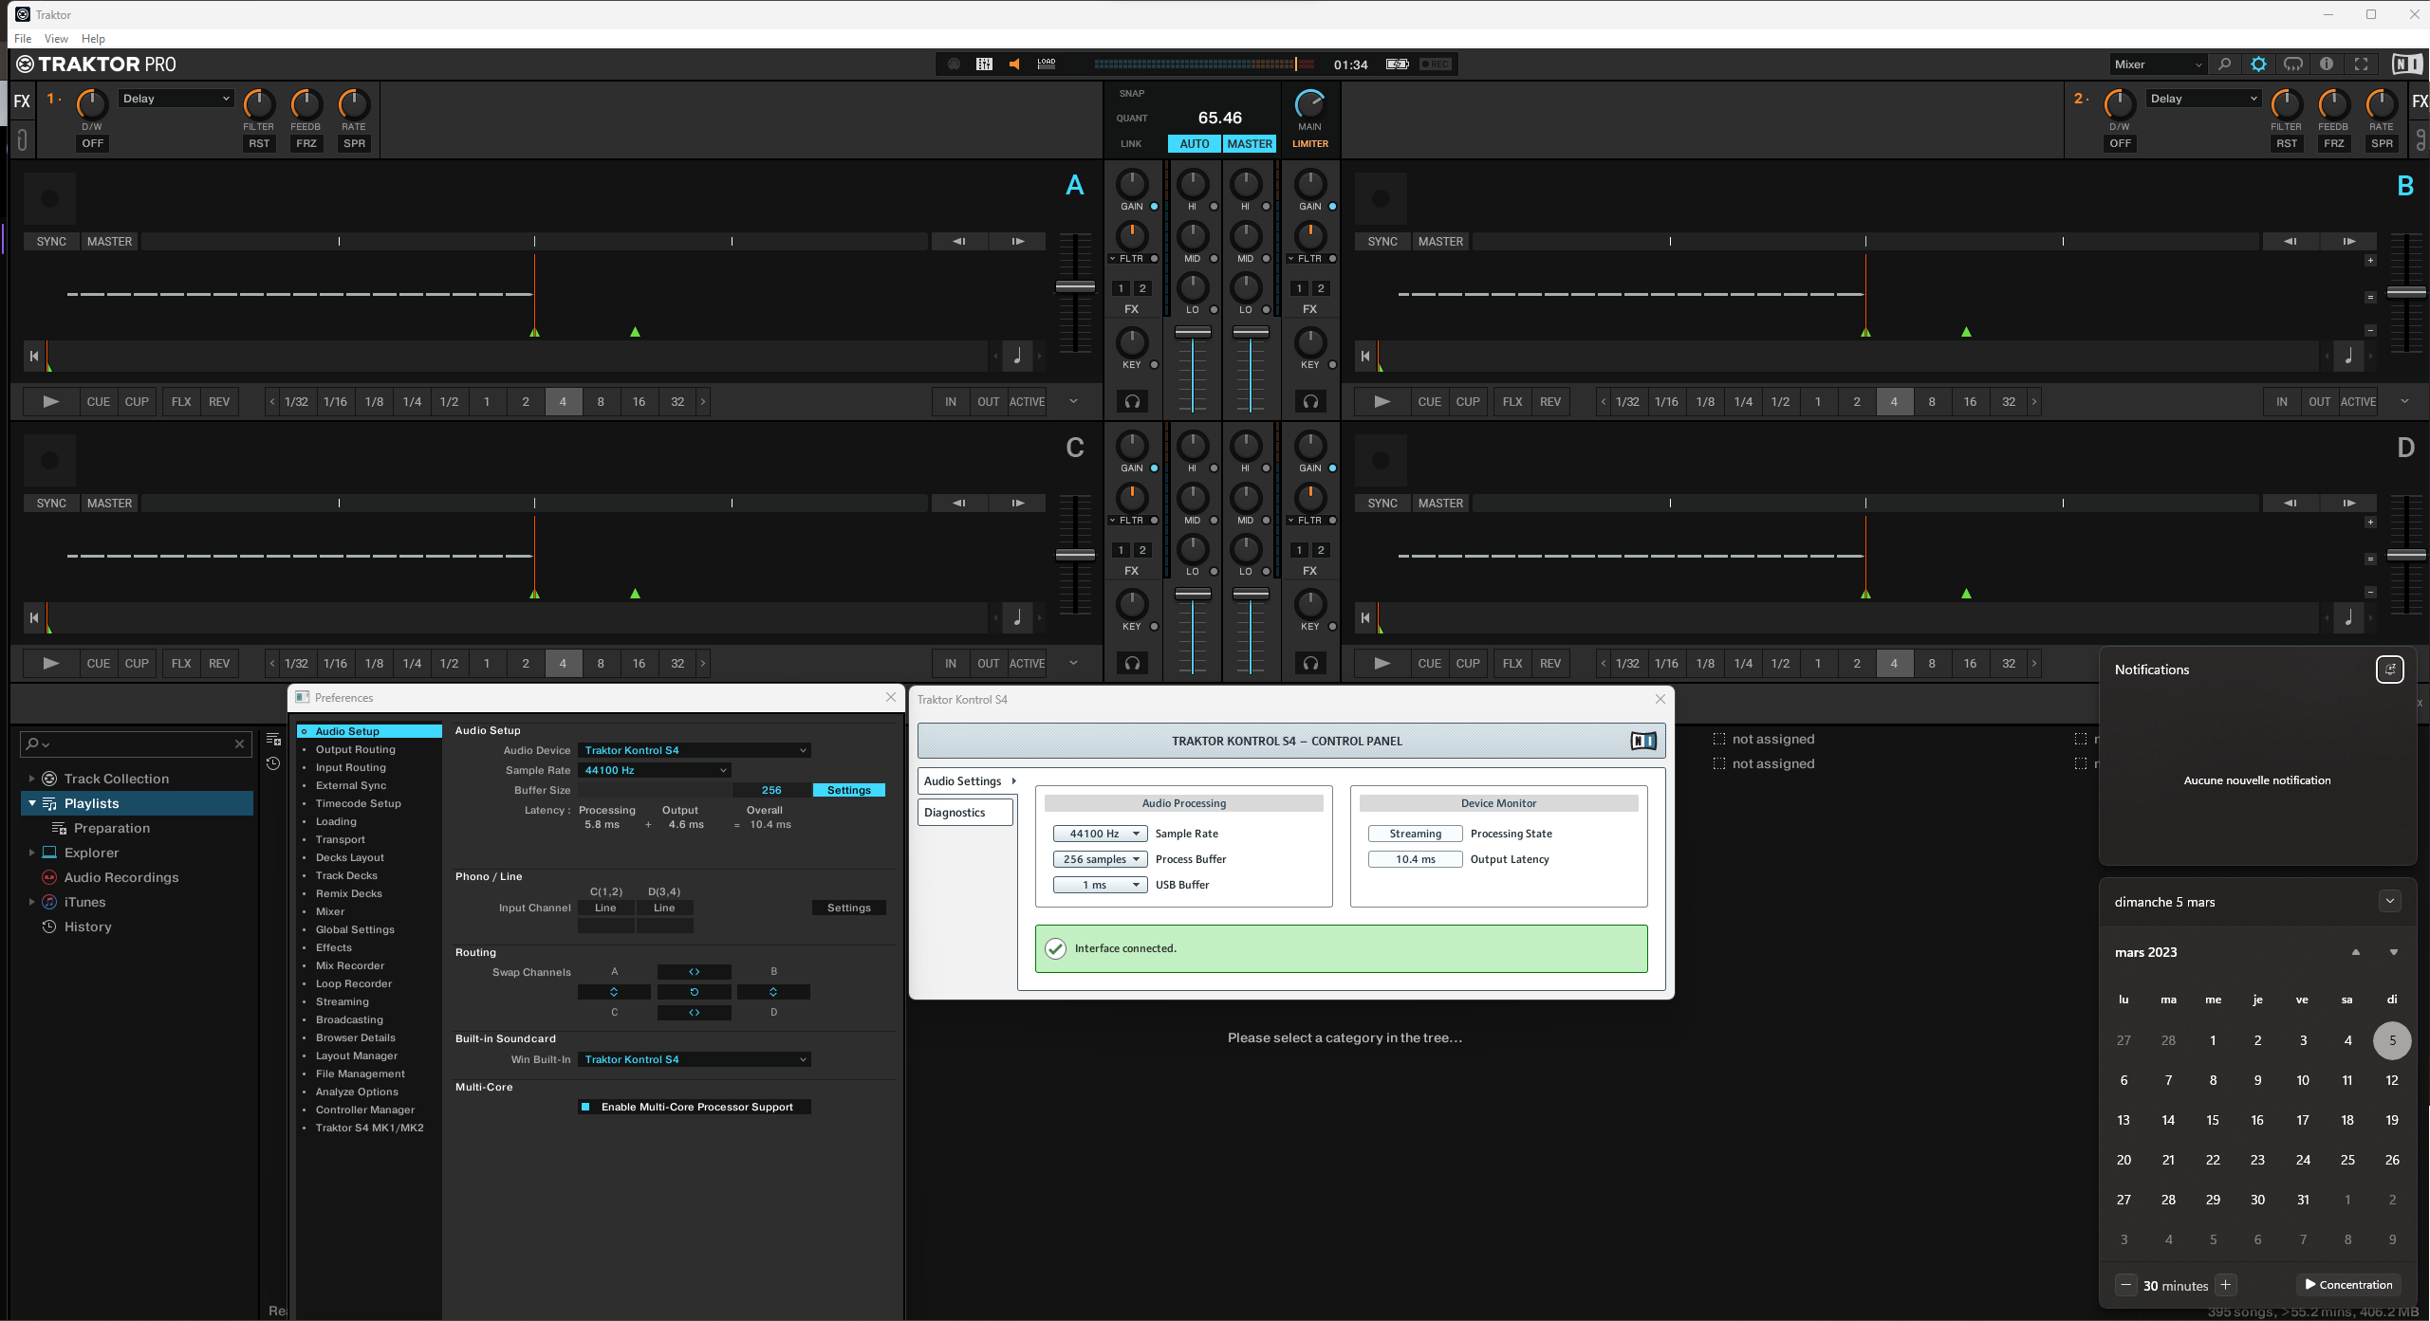Click the headphone cue button for deck D

1310,664
